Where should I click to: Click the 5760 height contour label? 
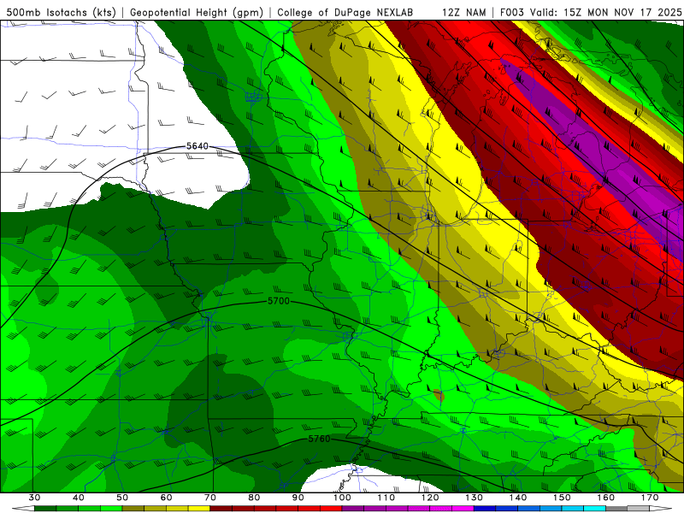click(319, 439)
